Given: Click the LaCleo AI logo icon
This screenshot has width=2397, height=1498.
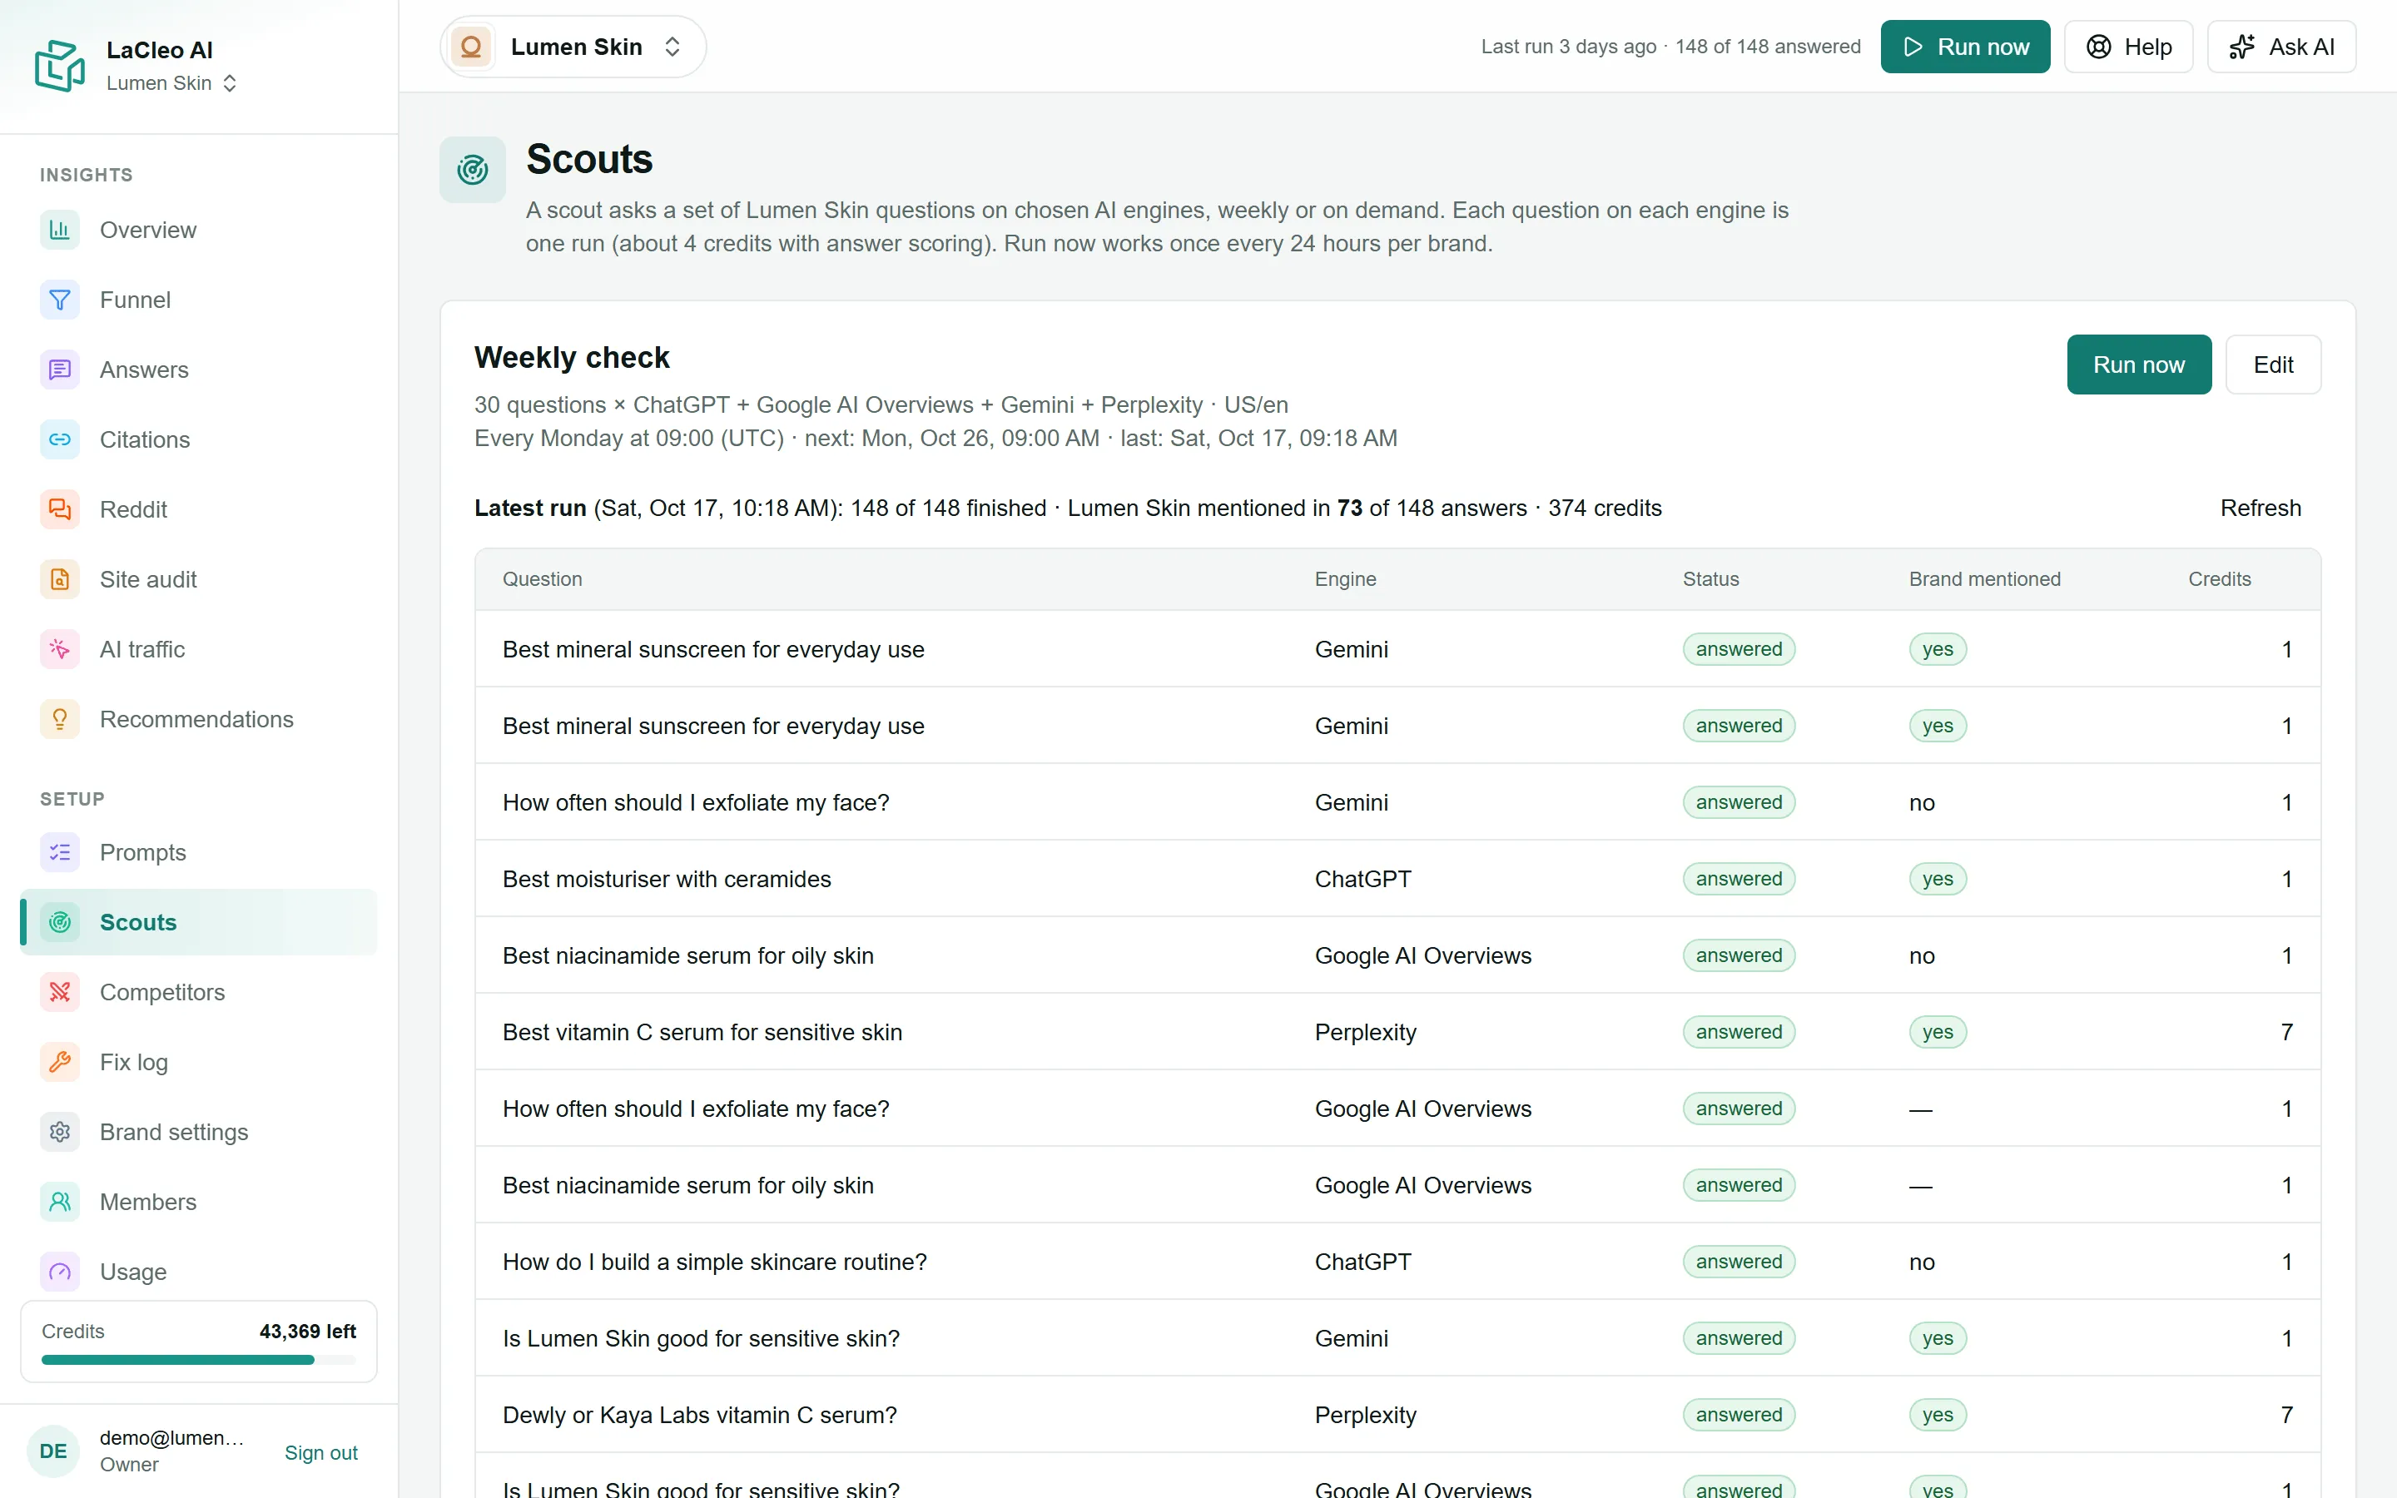Looking at the screenshot, I should click(61, 66).
